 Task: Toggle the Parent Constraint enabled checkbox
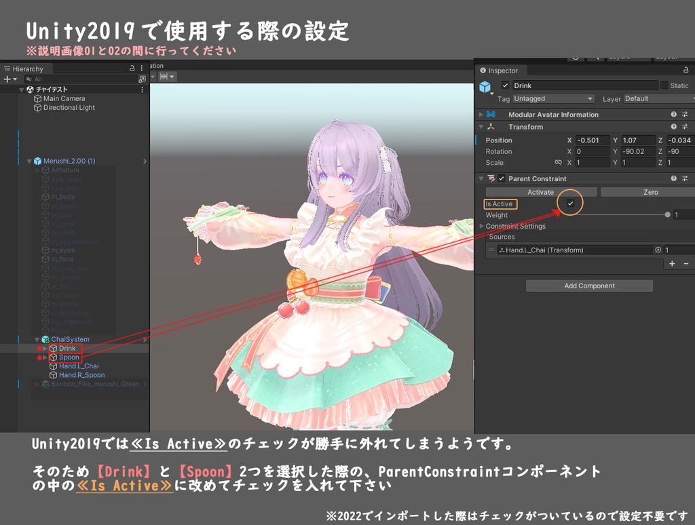[x=502, y=178]
